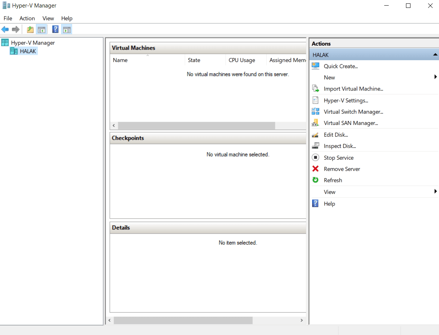Toggle the console tree pane visibility icon
Screen dimensions: 439x335
pos(41,29)
